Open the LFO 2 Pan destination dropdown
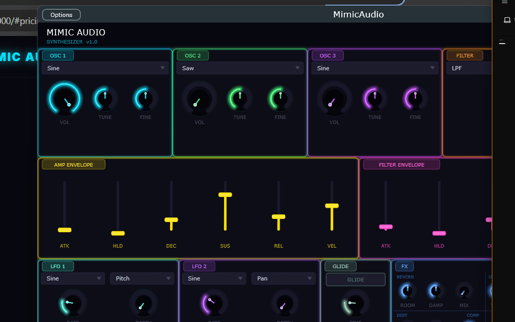515x322 pixels. [283, 278]
